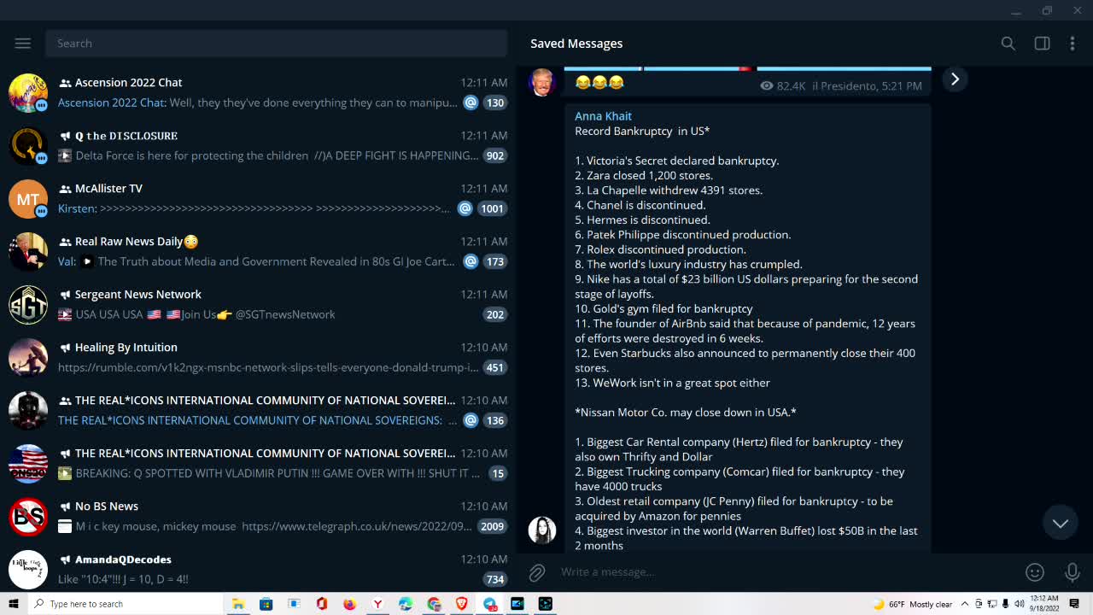Click the orange MT McAllister TV avatar

(x=28, y=198)
